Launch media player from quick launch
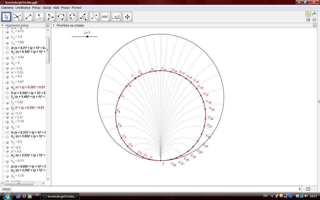The width and height of the screenshot is (320, 200). click(x=30, y=196)
